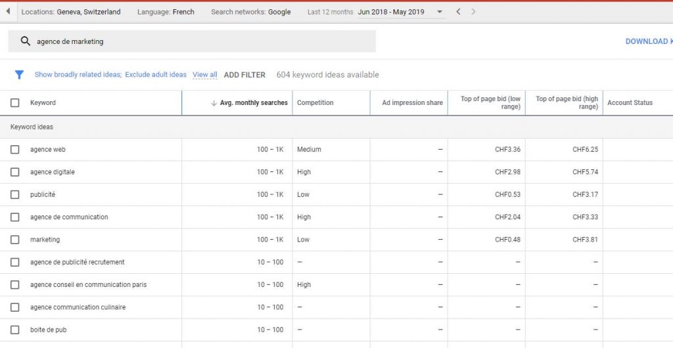Check 'agence communication culinaire' keyword

tap(15, 307)
